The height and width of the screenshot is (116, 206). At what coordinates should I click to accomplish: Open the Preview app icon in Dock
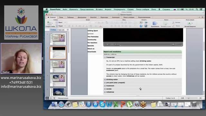point(136,104)
